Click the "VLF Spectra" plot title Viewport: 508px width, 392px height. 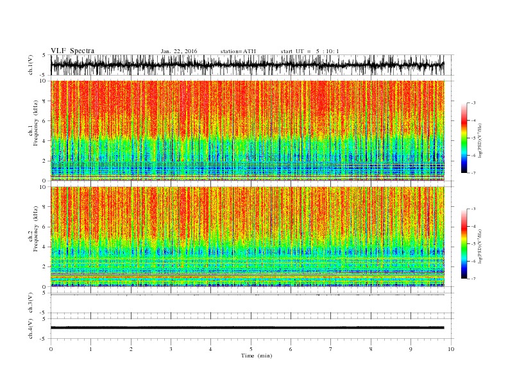72,51
